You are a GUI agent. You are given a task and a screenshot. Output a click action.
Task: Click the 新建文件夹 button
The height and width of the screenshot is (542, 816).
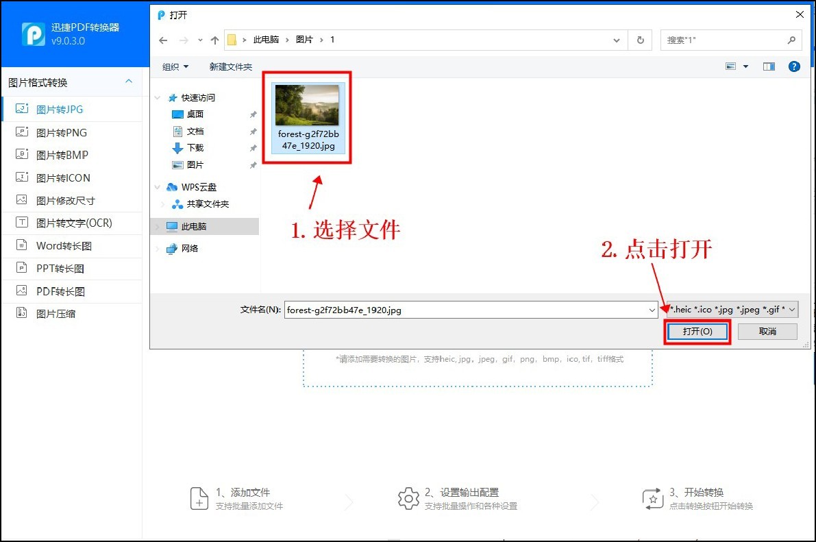coord(230,66)
